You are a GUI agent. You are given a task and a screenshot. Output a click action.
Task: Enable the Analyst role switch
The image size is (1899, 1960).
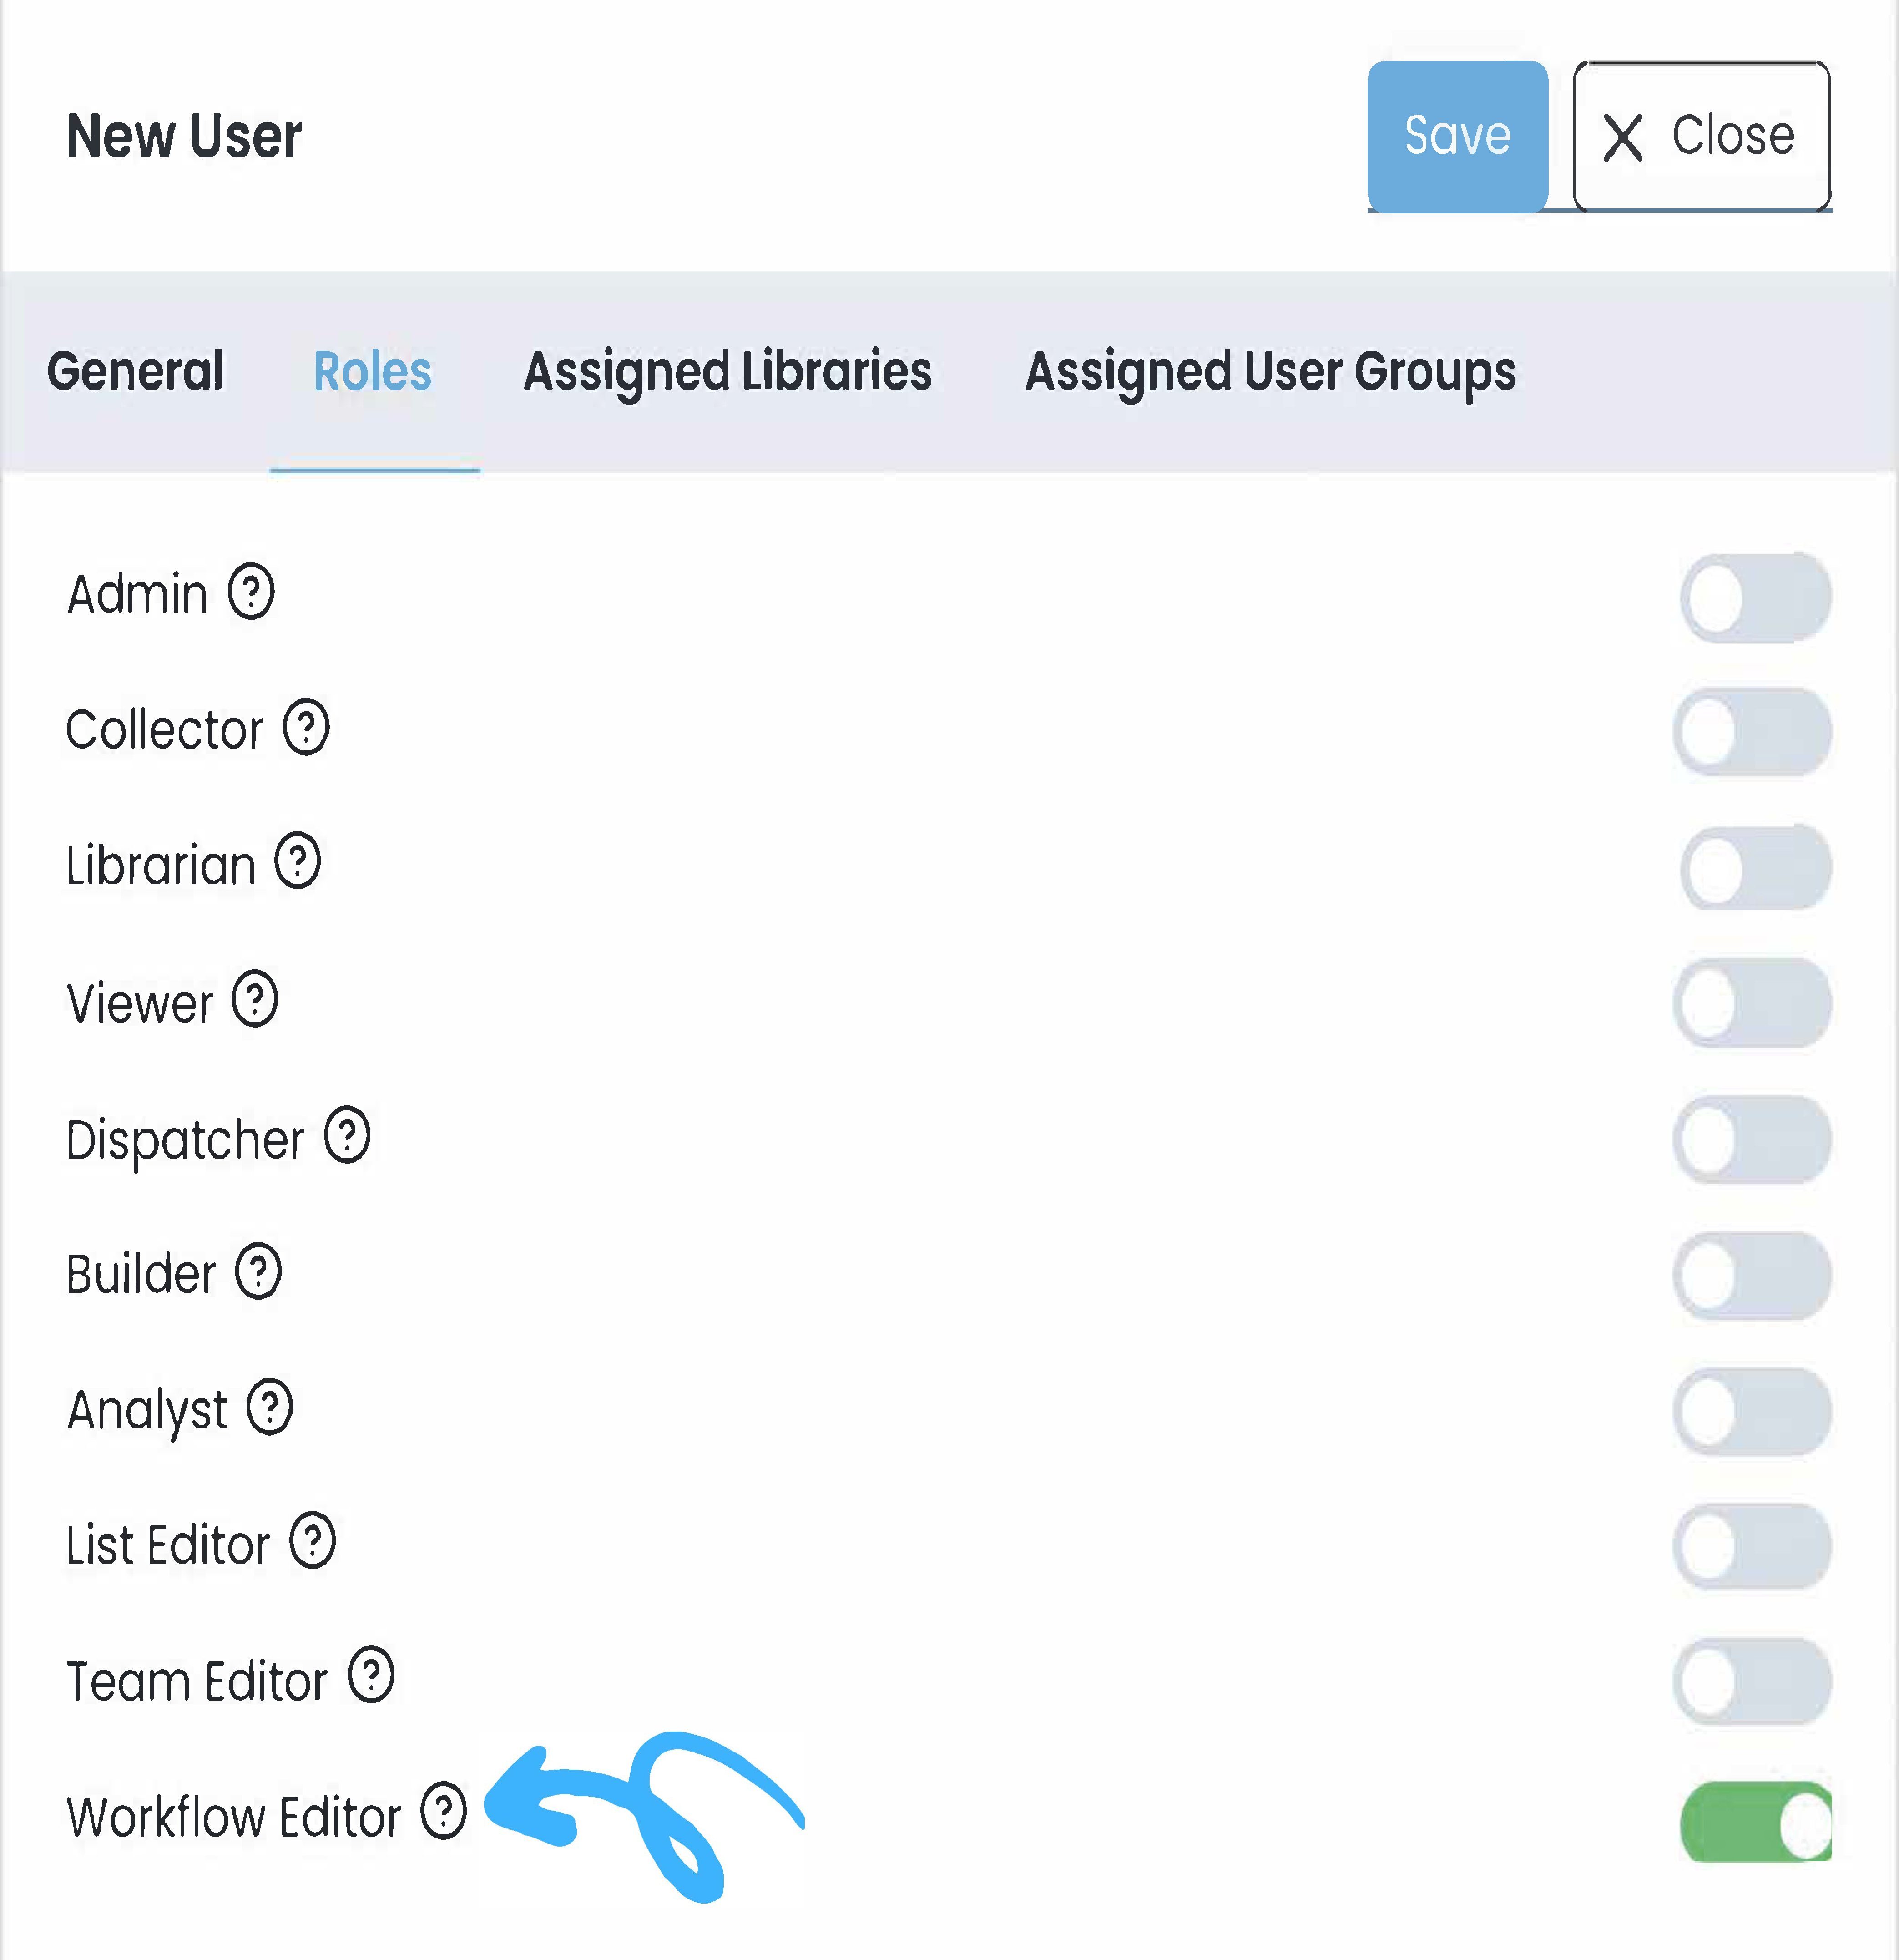coord(1752,1411)
